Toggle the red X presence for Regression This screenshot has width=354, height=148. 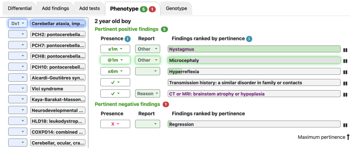point(115,124)
